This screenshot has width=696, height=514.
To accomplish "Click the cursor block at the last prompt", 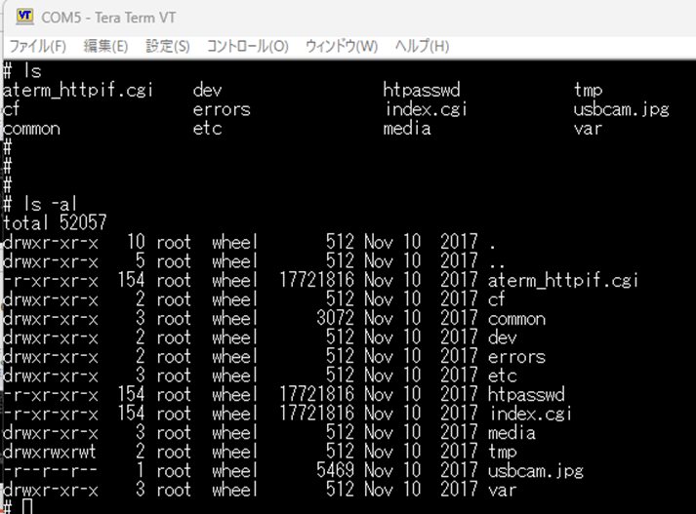I will tap(27, 507).
